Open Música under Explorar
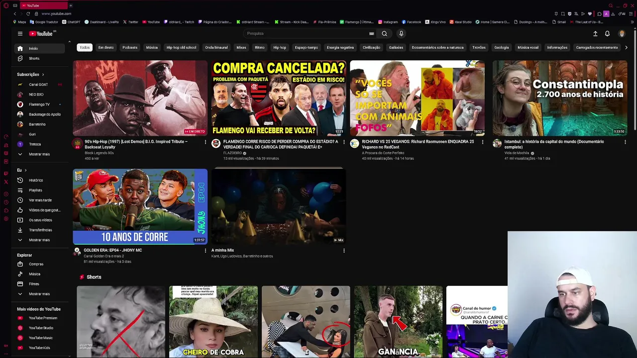The width and height of the screenshot is (637, 358). point(40,274)
